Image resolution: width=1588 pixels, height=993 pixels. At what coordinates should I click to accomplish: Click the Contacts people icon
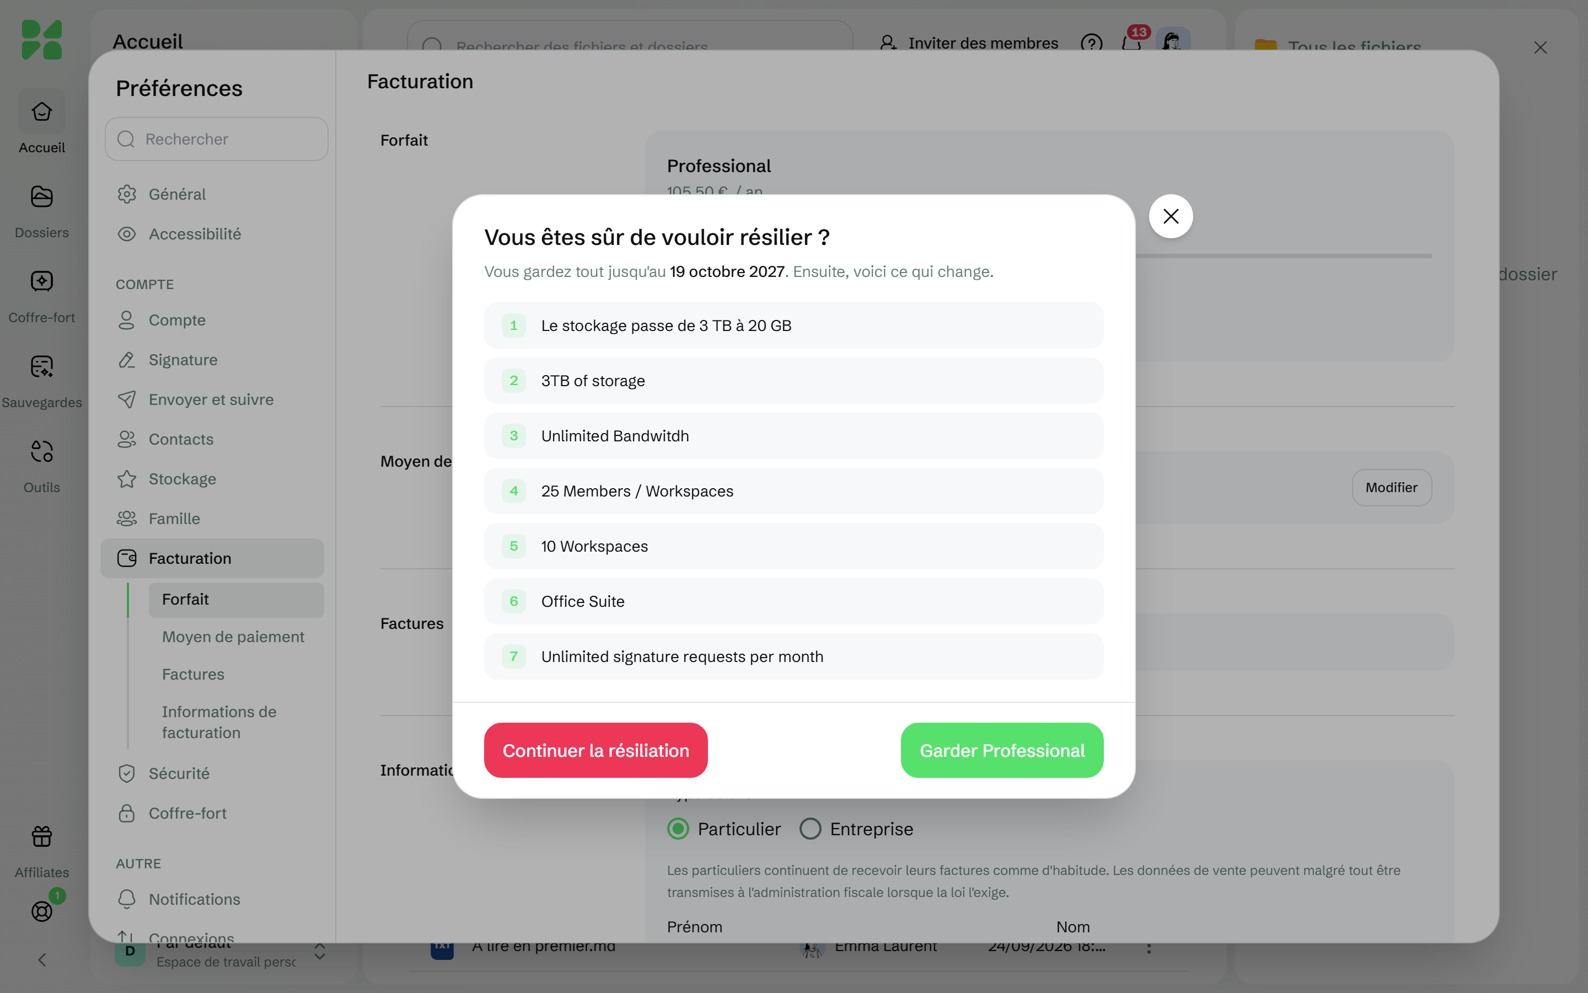127,439
